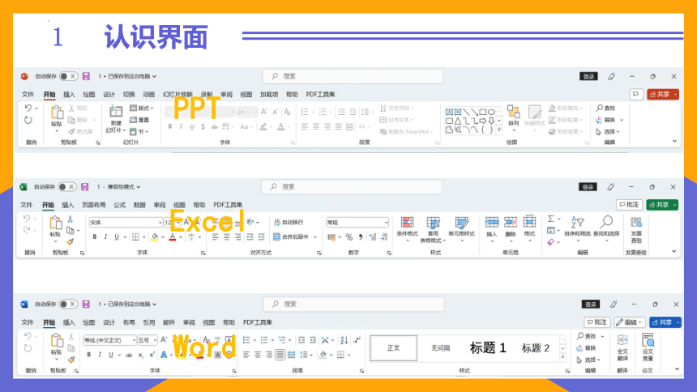This screenshot has height=392, width=697.
Task: Open 幻灯片放映 tab in PowerPoint
Action: [x=177, y=94]
